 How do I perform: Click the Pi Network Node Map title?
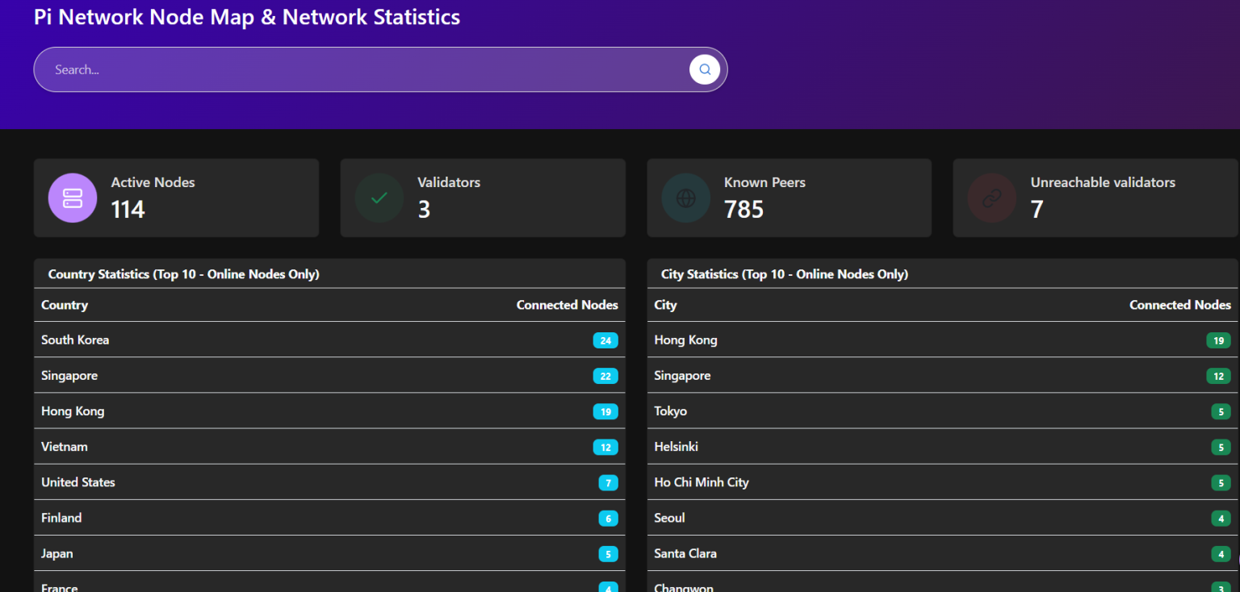coord(247,17)
